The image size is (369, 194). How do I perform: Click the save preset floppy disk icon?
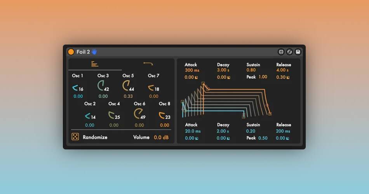tap(298, 52)
